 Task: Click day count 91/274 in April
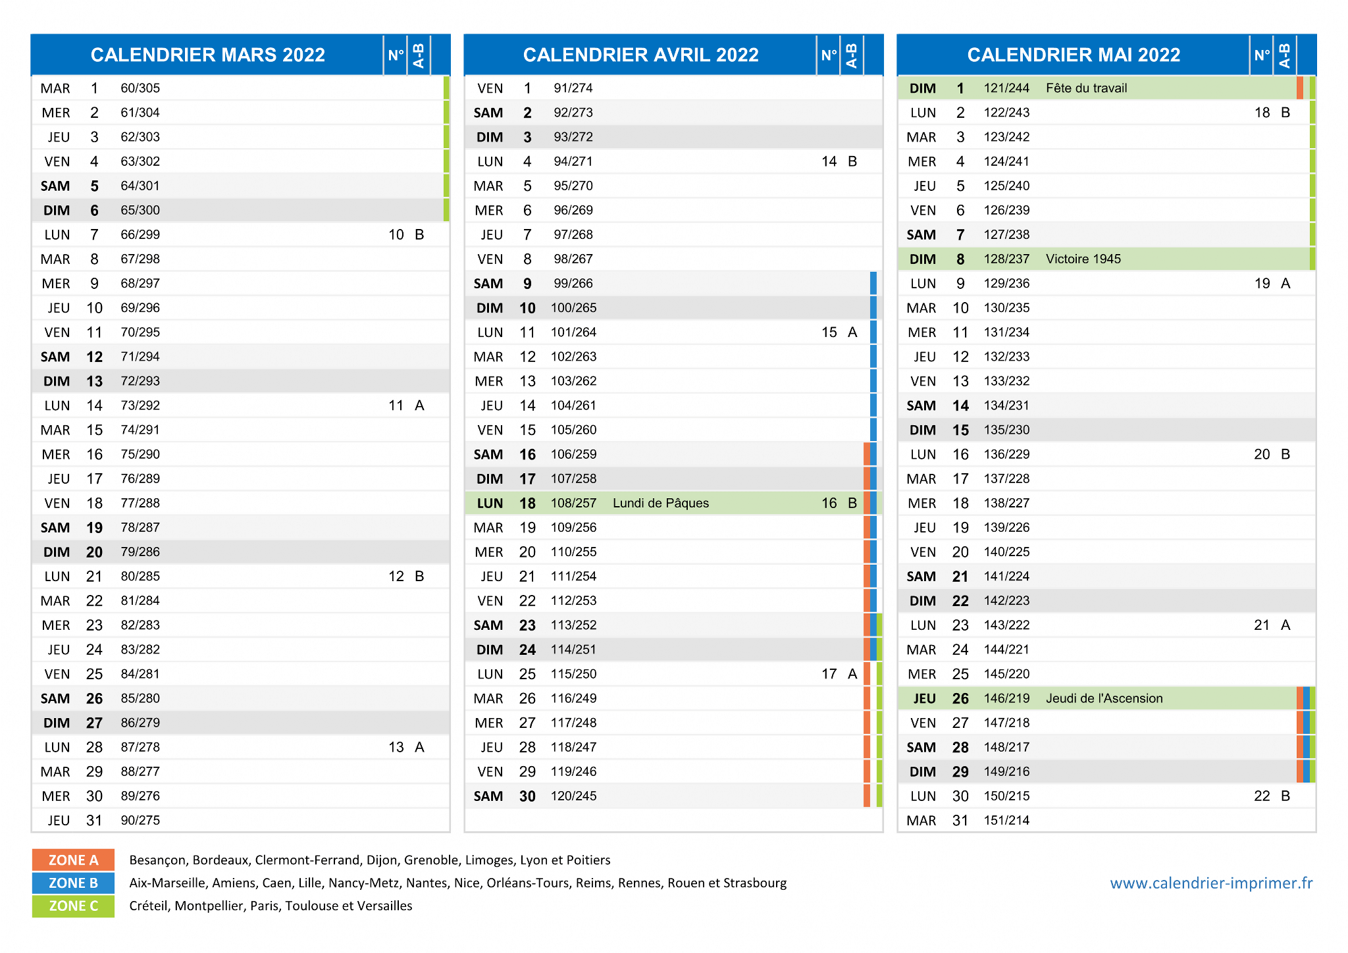pos(573,88)
